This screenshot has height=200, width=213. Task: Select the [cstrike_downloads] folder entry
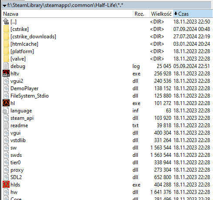coord(107,37)
